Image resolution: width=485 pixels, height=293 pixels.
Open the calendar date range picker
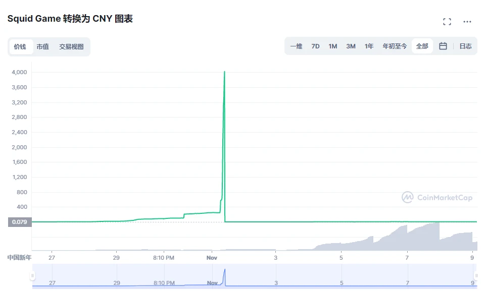coord(443,46)
